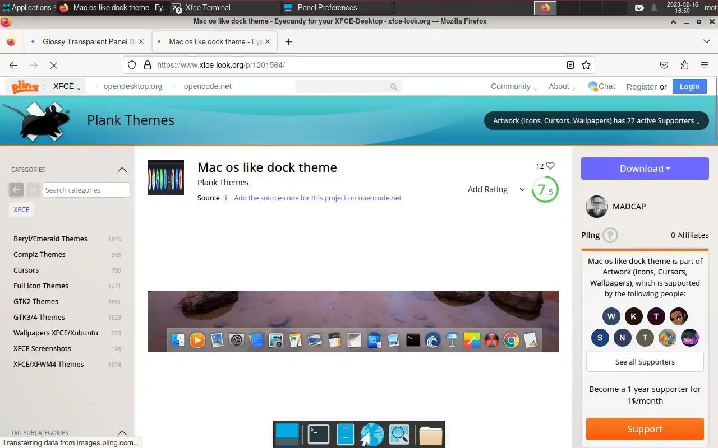Collapse the Tag Subcategories section

point(122,433)
